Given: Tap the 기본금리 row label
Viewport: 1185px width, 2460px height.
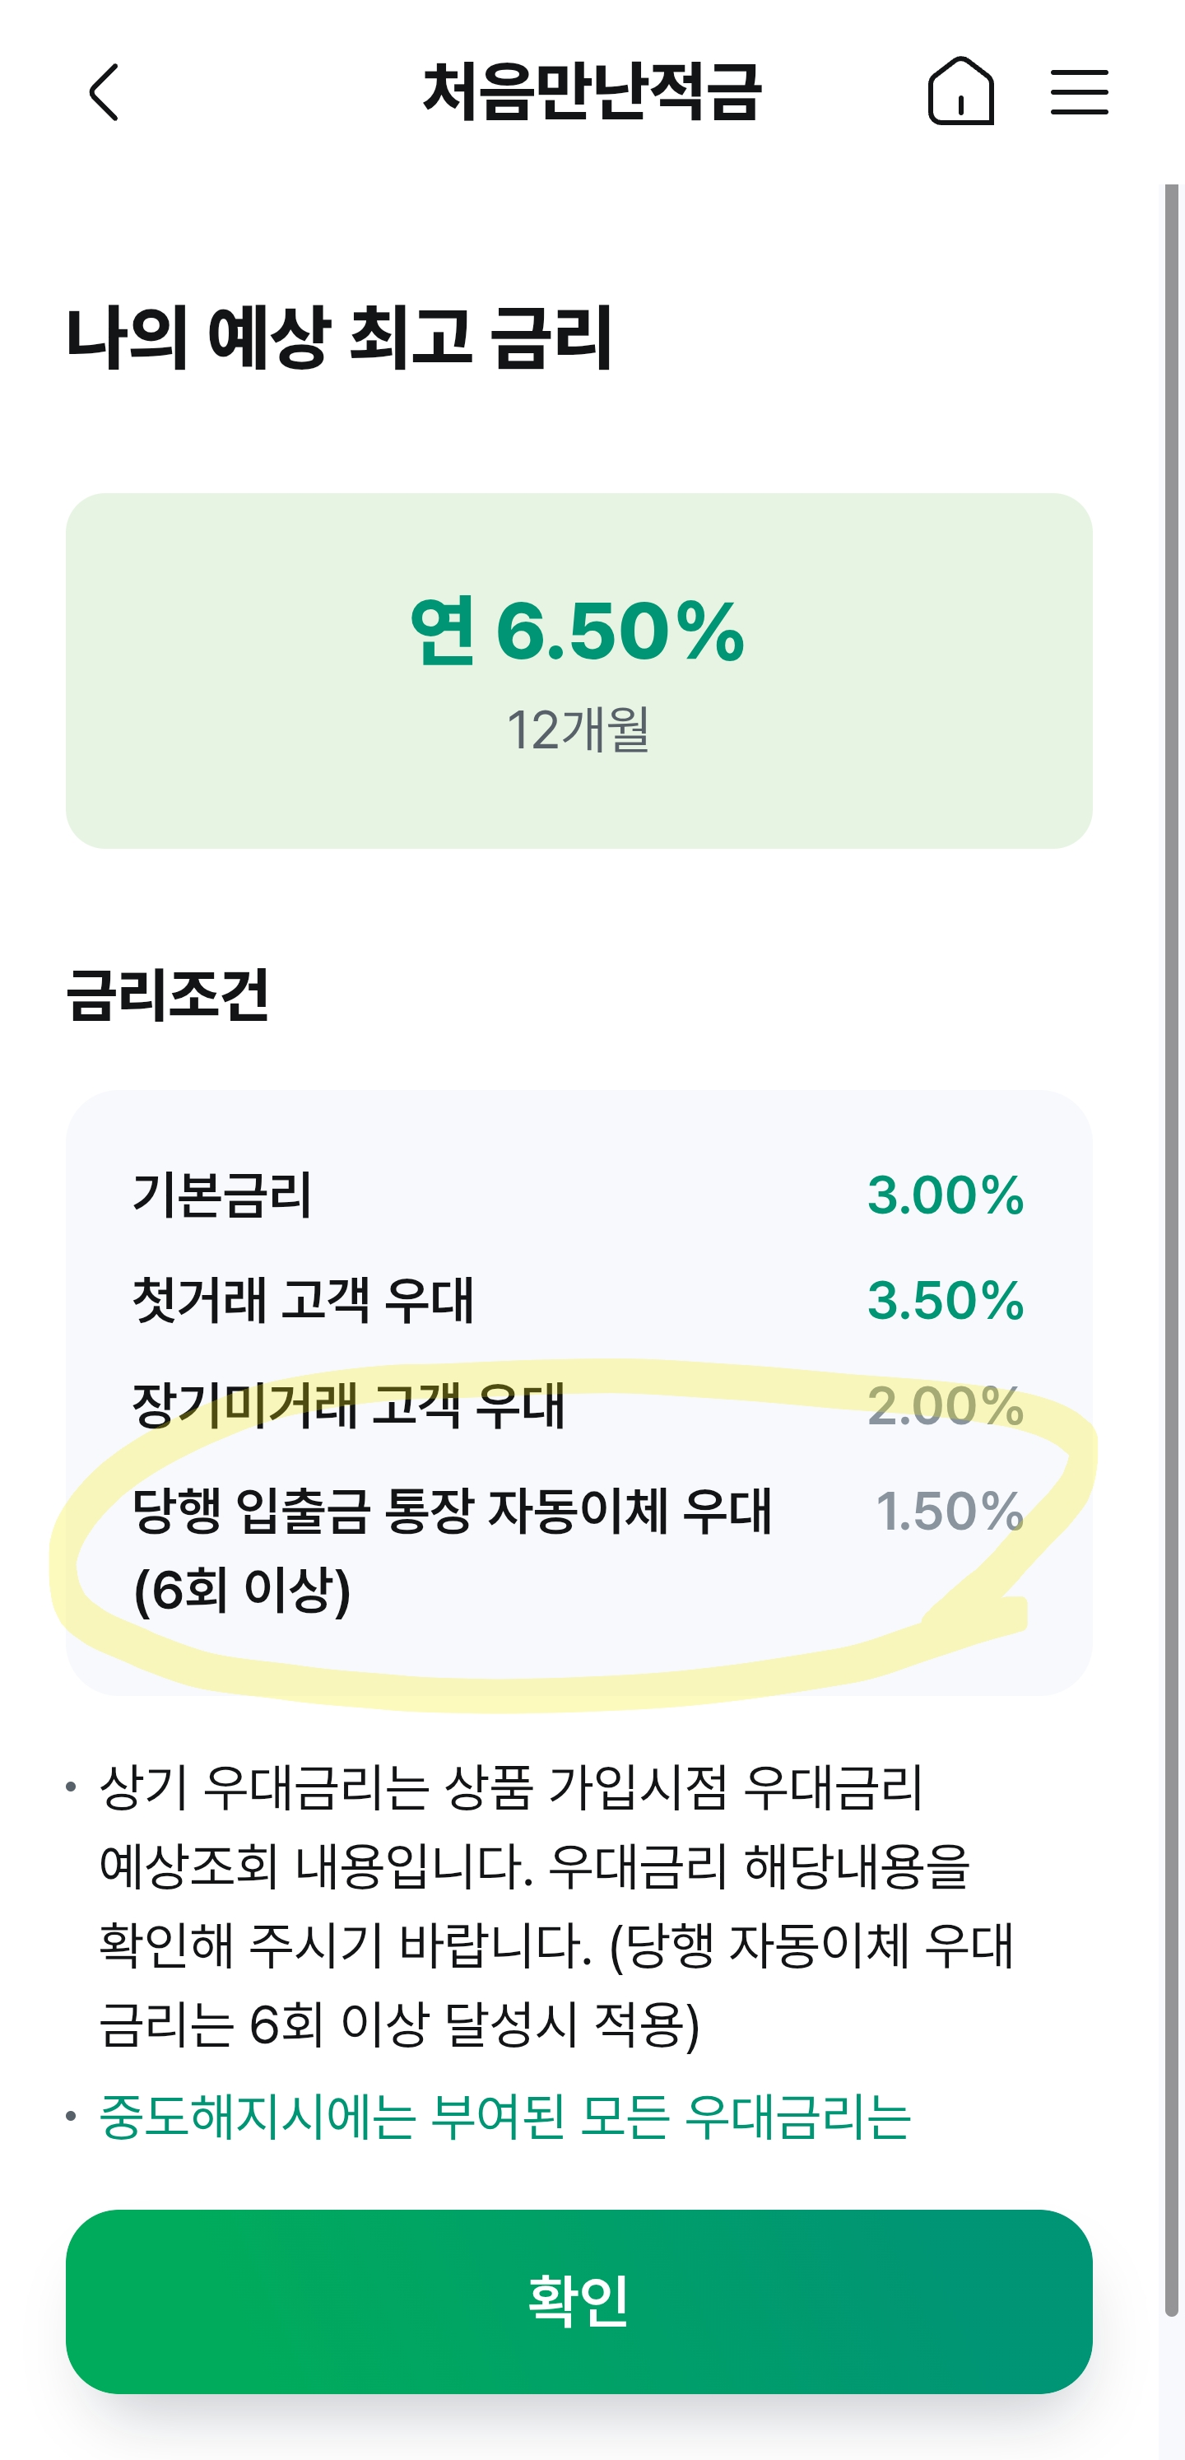Looking at the screenshot, I should pos(221,1194).
